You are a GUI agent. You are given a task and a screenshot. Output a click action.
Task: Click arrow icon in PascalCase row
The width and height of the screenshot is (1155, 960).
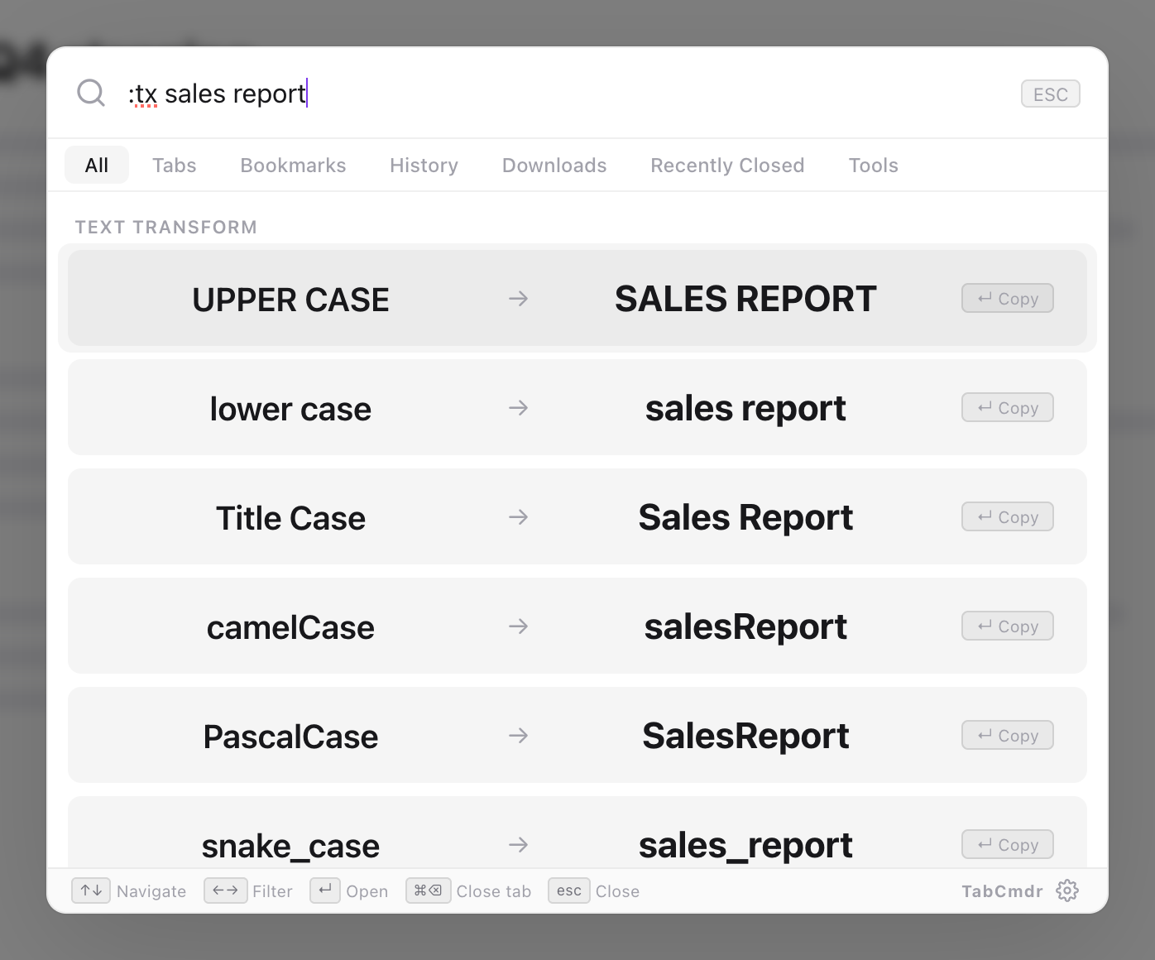(x=518, y=735)
